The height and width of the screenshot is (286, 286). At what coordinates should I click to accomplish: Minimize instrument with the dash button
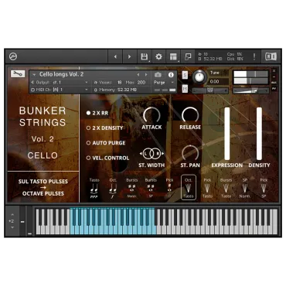(x=274, y=77)
